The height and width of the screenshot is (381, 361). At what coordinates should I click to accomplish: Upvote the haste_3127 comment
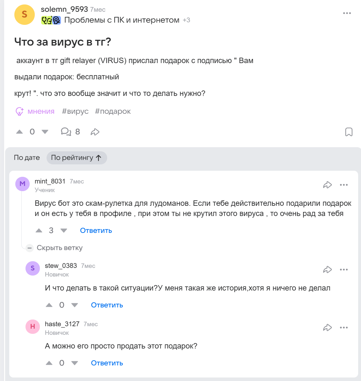point(49,363)
